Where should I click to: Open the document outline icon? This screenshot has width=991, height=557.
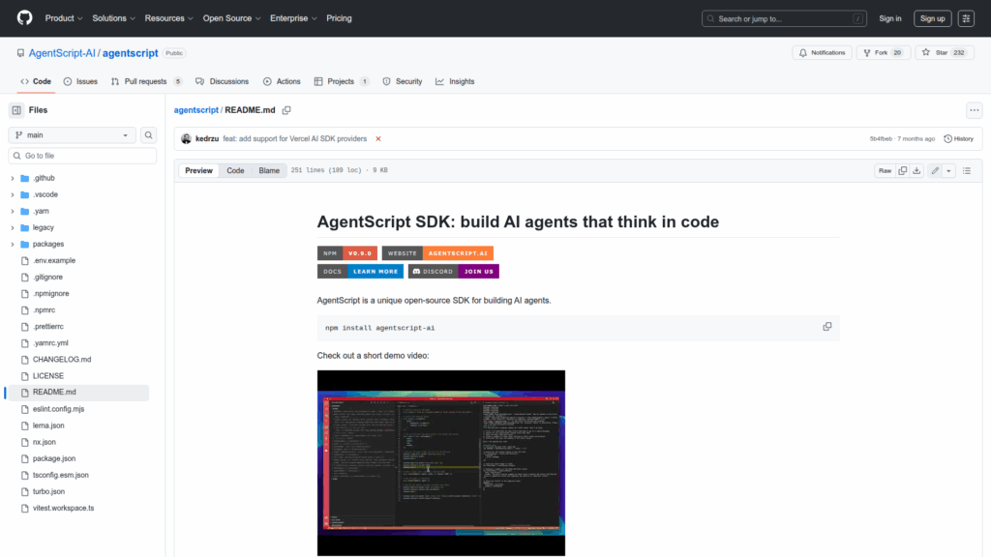966,170
